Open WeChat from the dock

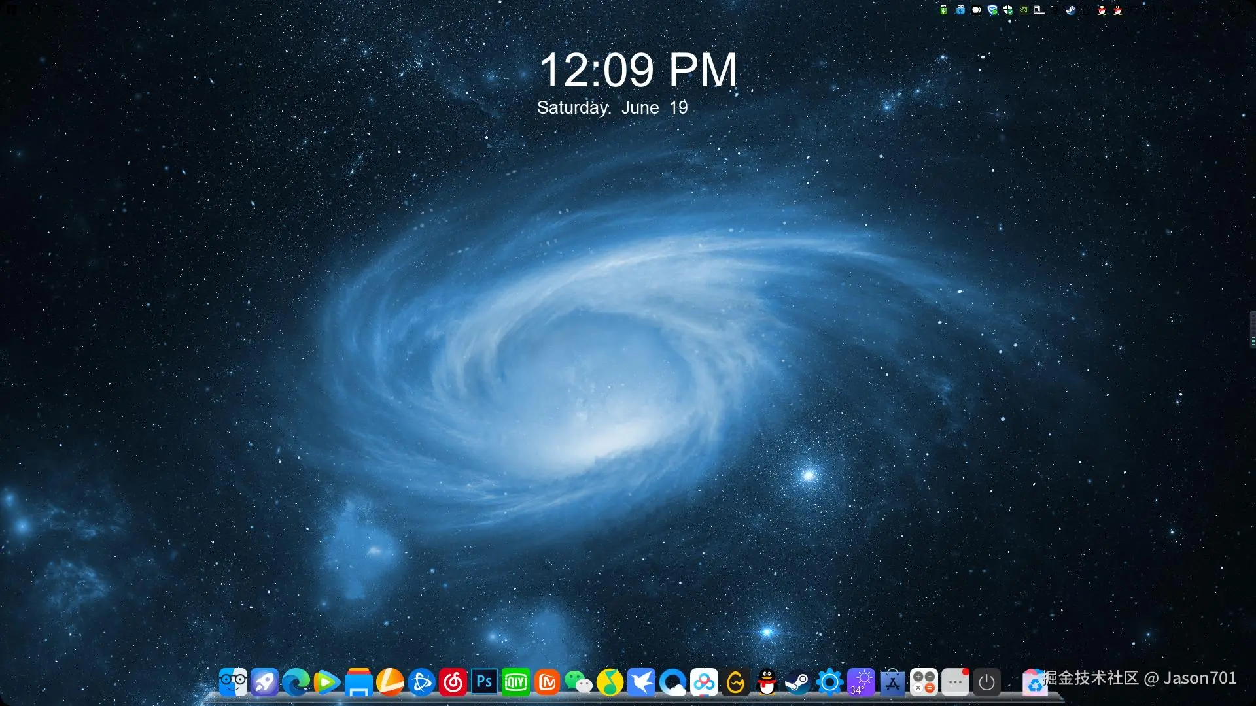tap(578, 682)
